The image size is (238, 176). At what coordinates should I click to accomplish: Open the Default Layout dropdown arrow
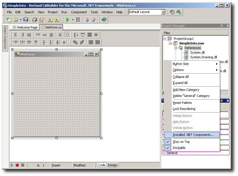tap(163, 12)
